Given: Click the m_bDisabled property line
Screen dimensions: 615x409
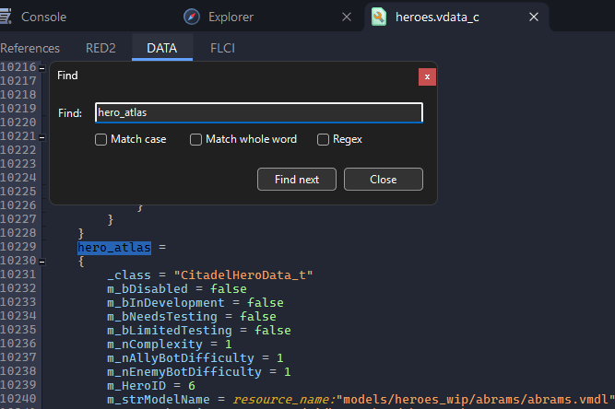Looking at the screenshot, I should [x=177, y=289].
